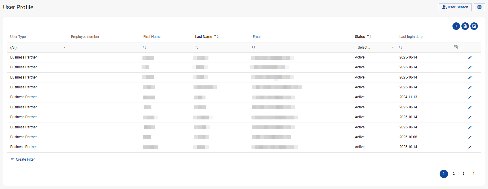
Task: Sort the table by the Status column header
Action: tap(360, 37)
